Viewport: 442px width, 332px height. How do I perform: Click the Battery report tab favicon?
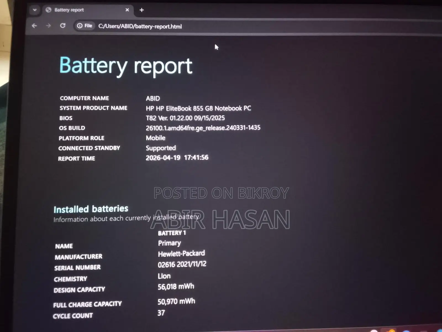pyautogui.click(x=49, y=10)
